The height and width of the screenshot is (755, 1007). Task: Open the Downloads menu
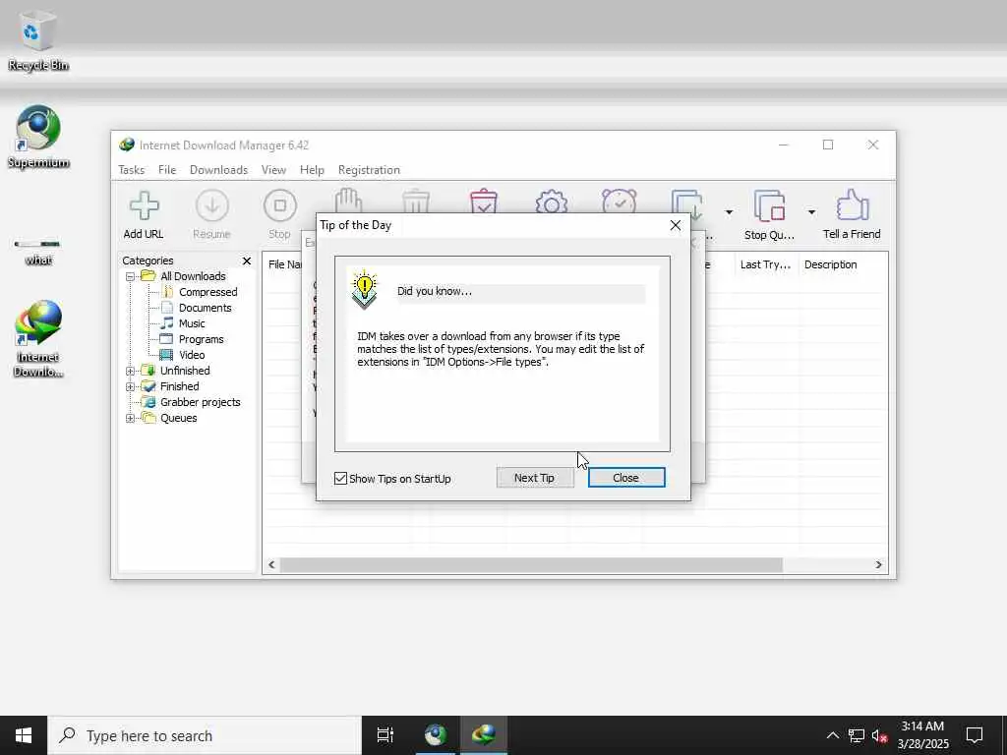click(218, 169)
